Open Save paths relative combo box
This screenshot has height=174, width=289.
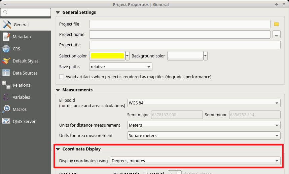(x=121, y=67)
